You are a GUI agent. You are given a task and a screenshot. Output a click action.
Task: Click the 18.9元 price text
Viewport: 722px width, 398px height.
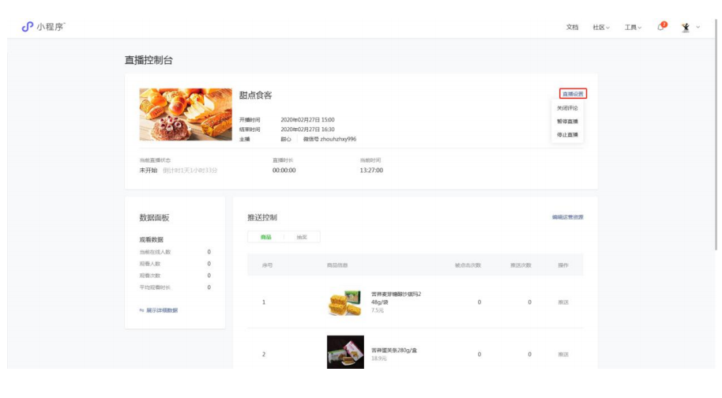379,359
